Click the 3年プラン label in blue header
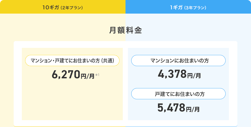Viewport: 251px width, 127px height. coord(195,8)
